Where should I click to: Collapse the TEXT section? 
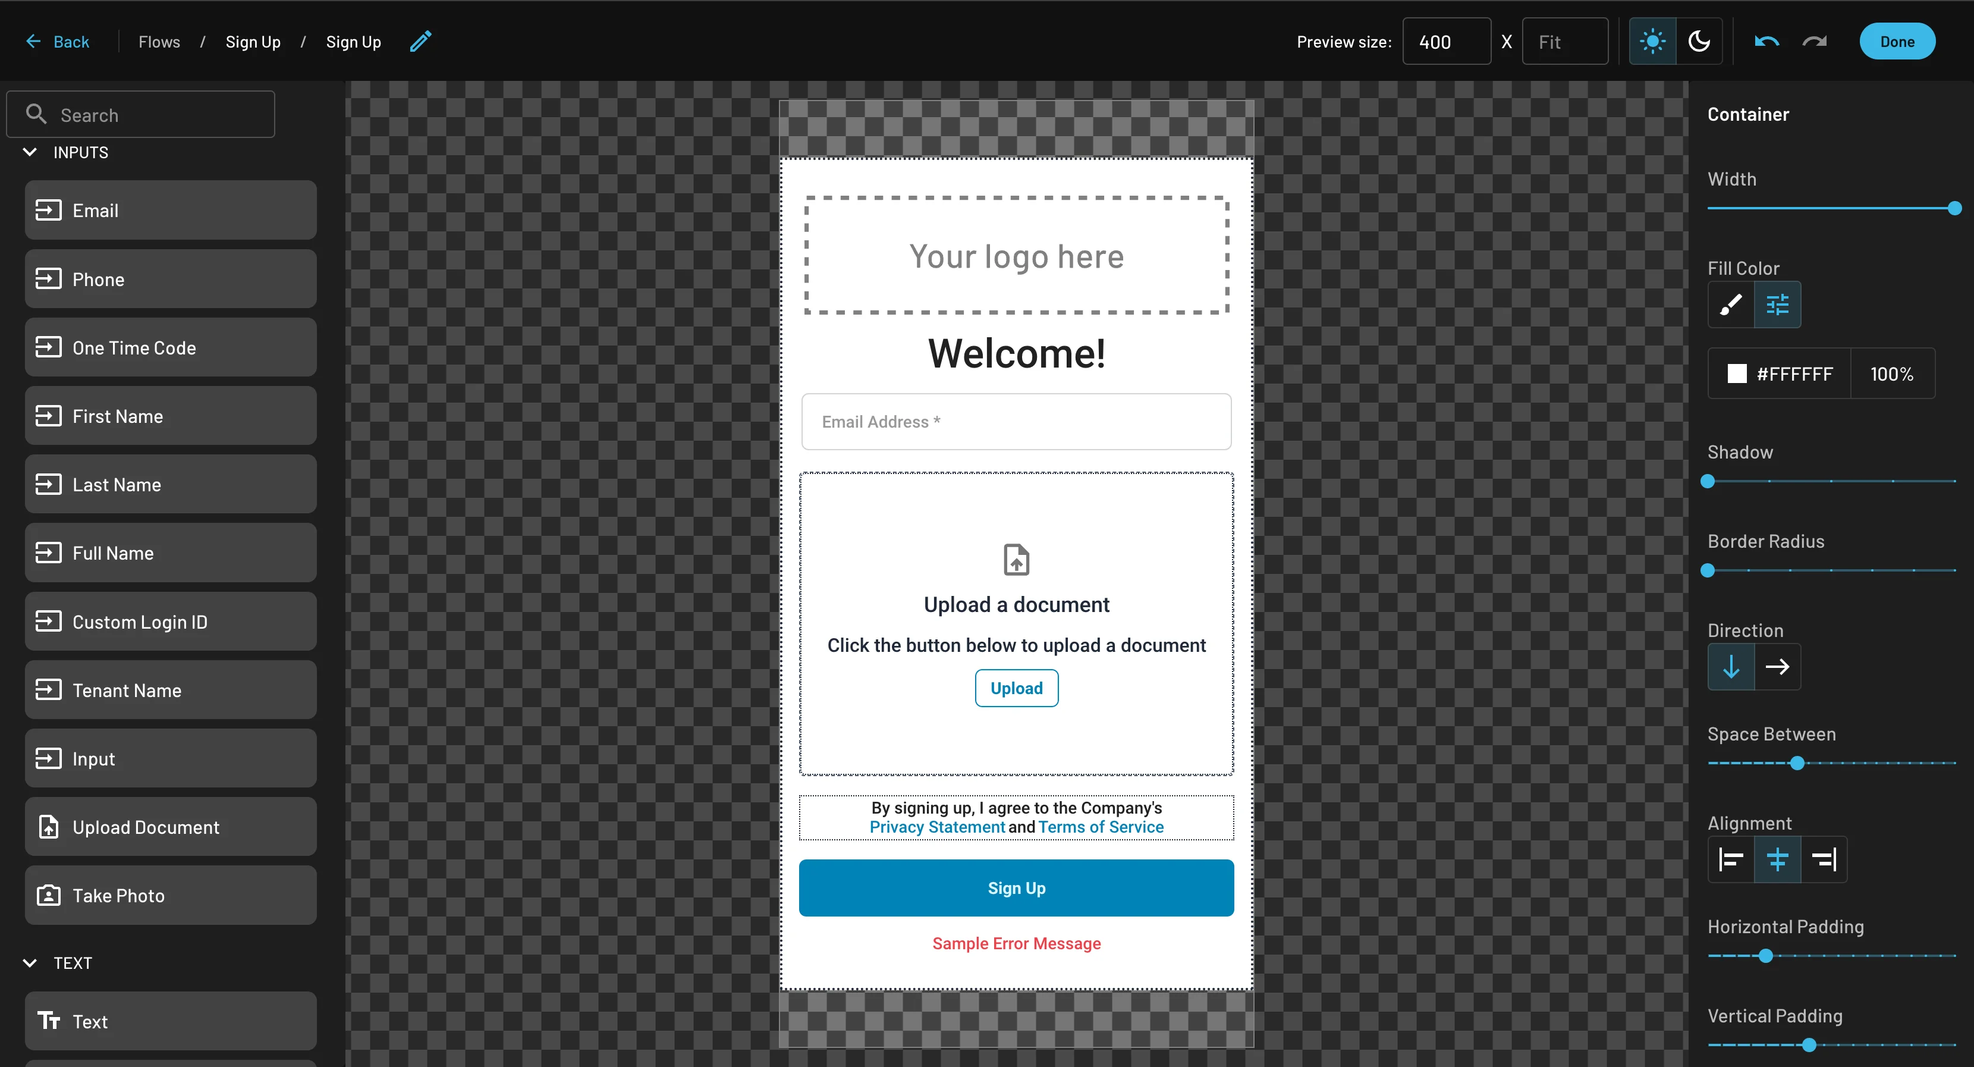point(30,963)
